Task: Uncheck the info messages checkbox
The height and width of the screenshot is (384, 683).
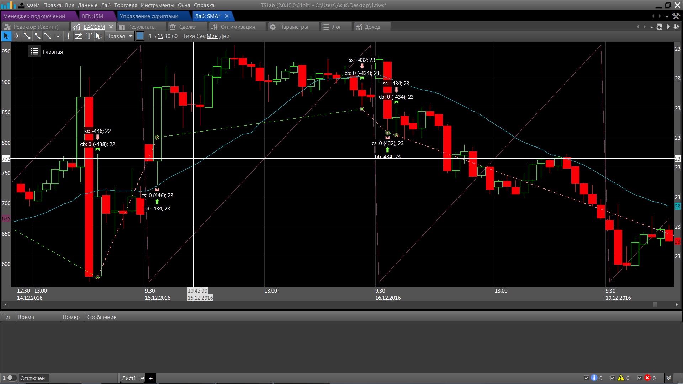Action: point(587,378)
